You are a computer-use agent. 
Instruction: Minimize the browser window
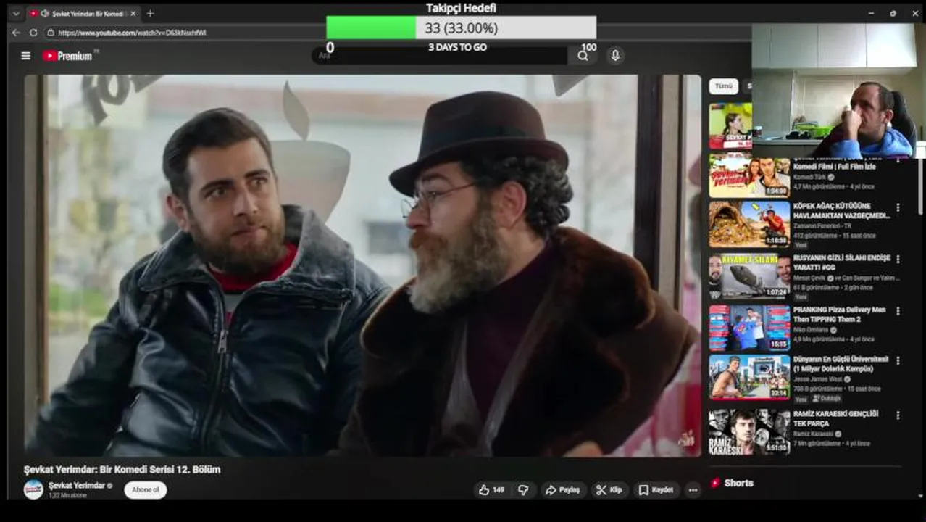871,13
